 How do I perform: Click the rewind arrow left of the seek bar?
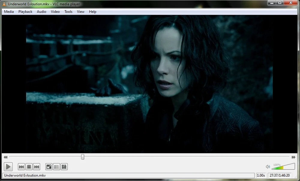(x=5, y=157)
